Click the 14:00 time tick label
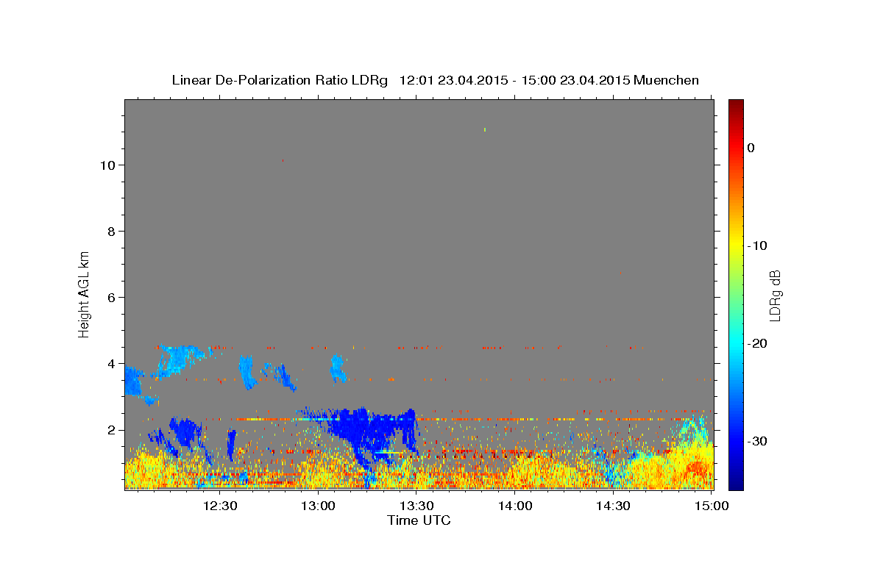883x588 pixels. coord(515,506)
